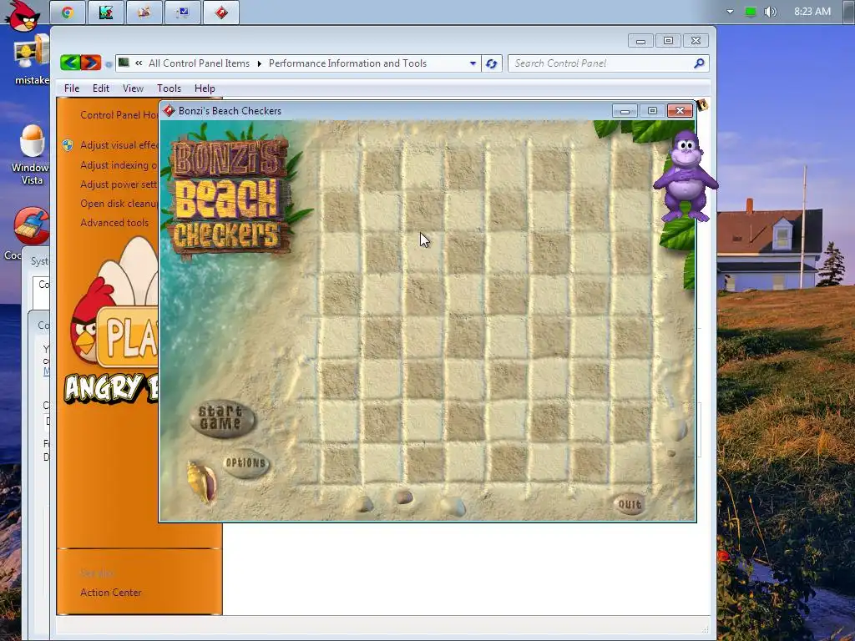Open the Help menu
This screenshot has width=855, height=641.
tap(205, 88)
